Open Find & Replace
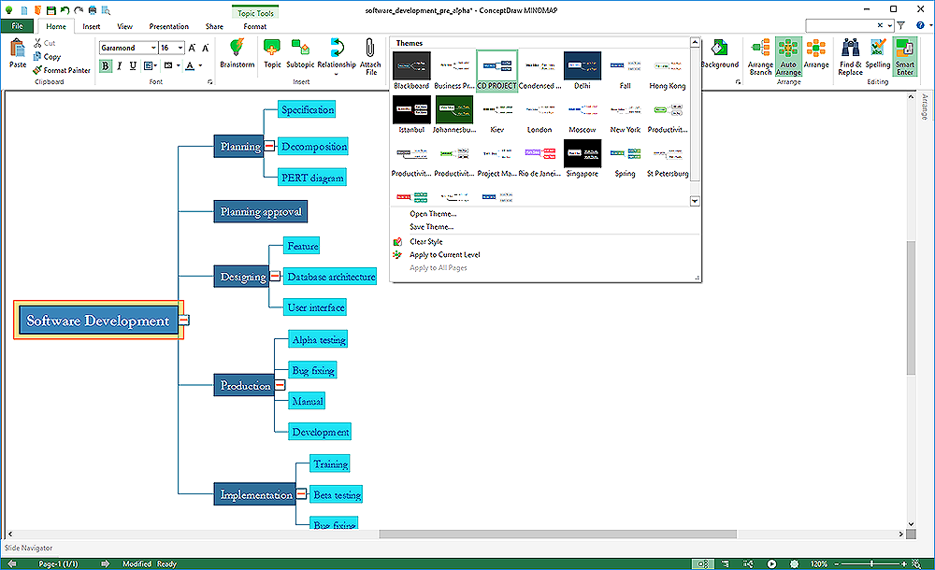Screen dimensions: 935x570 tap(849, 56)
